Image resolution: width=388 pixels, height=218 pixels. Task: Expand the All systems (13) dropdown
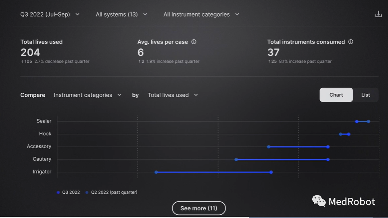click(121, 15)
